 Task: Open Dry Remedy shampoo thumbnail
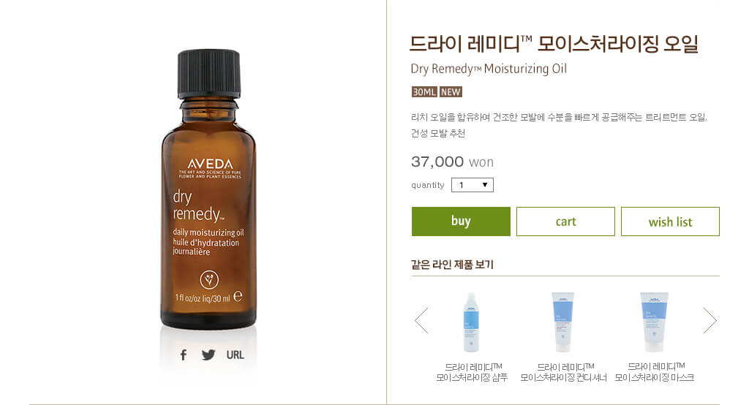[x=471, y=322]
